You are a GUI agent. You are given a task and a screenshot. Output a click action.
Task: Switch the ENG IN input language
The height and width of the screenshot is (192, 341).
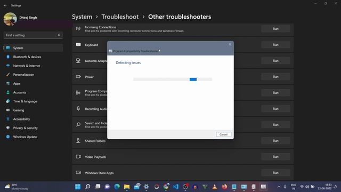pos(293,187)
